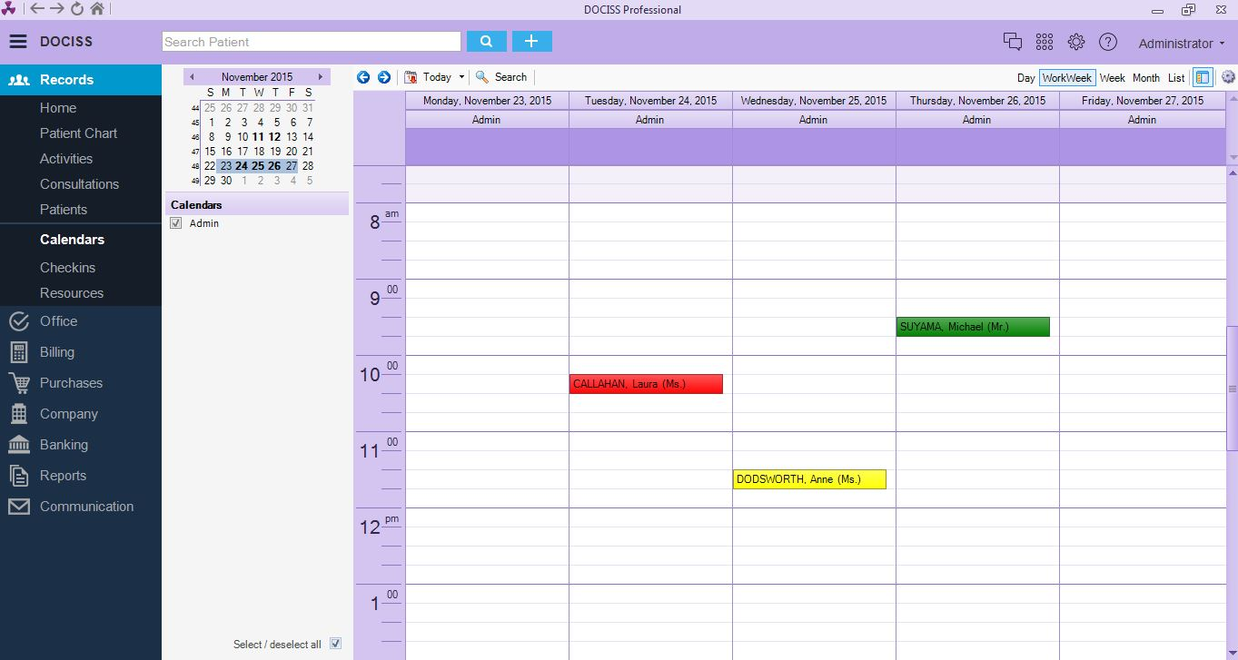
Task: Go to previous month in mini calendar
Action: click(192, 77)
